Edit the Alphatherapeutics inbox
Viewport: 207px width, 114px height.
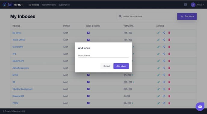pos(159,68)
